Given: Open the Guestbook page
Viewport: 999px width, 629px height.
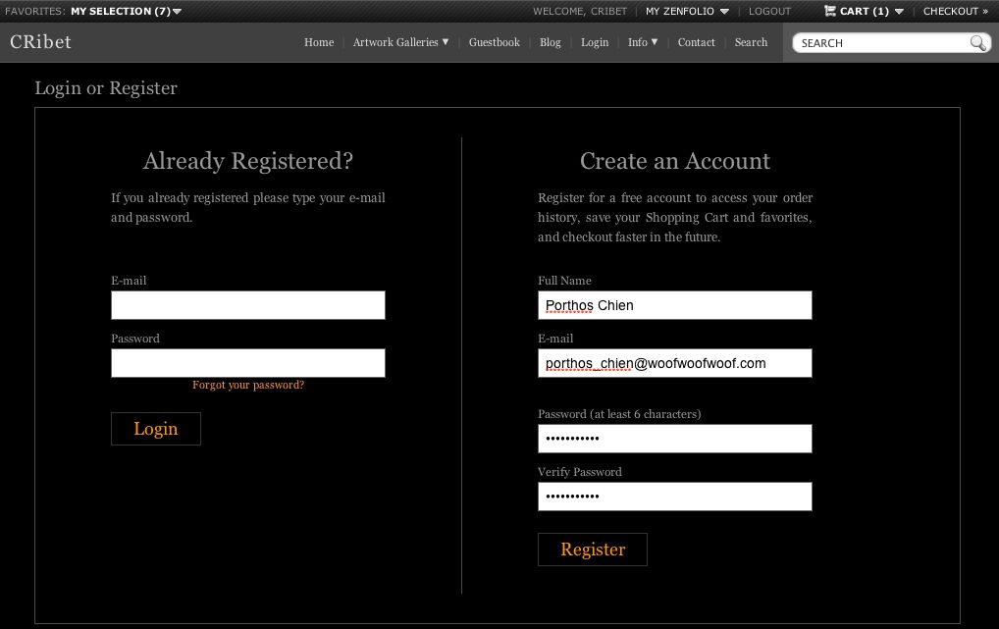Looking at the screenshot, I should (494, 42).
